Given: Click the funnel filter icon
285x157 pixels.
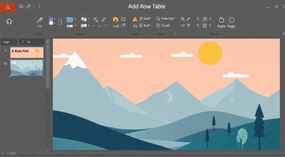Looking at the screenshot, I should [x=188, y=26].
